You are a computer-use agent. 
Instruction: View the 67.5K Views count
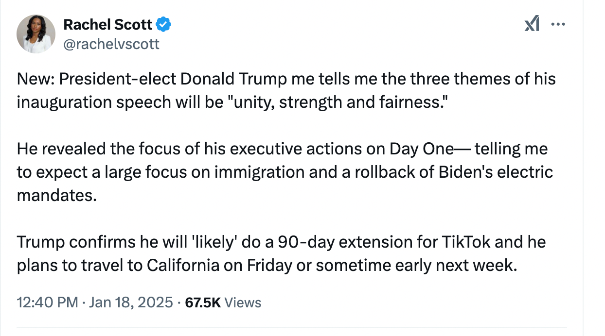pos(224,302)
